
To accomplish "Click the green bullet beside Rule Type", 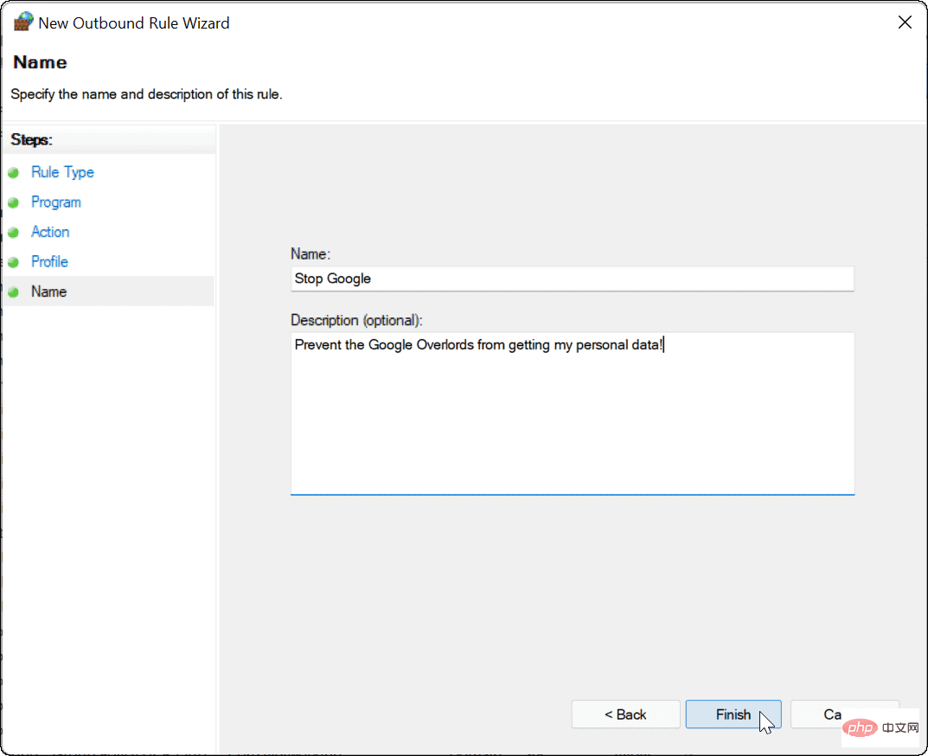I will coord(14,173).
